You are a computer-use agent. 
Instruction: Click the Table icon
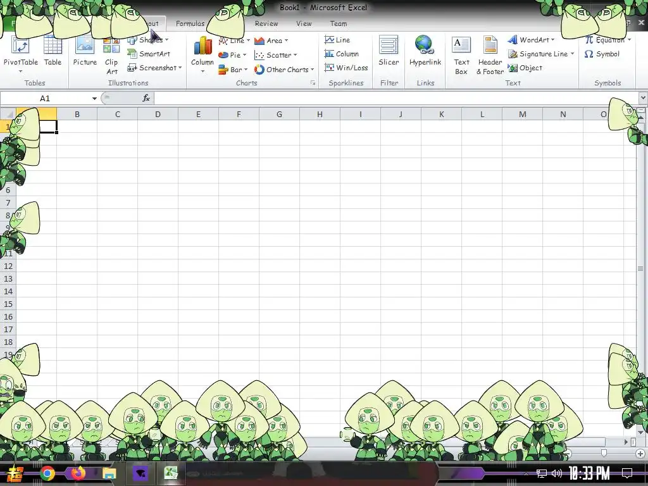click(53, 51)
